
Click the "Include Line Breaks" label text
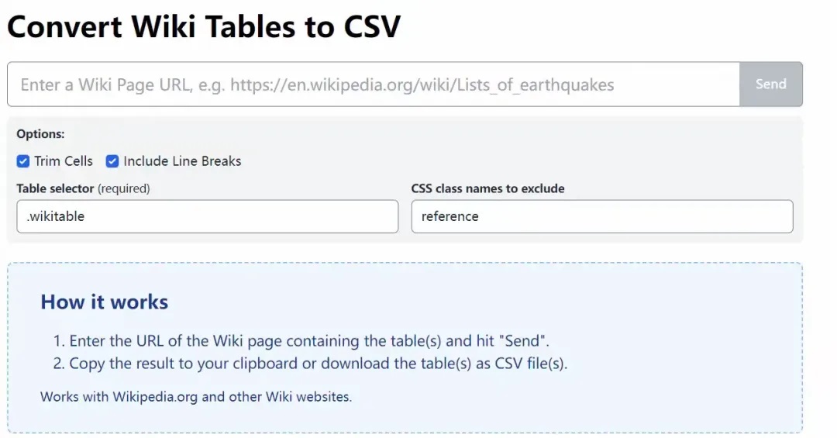click(x=182, y=161)
